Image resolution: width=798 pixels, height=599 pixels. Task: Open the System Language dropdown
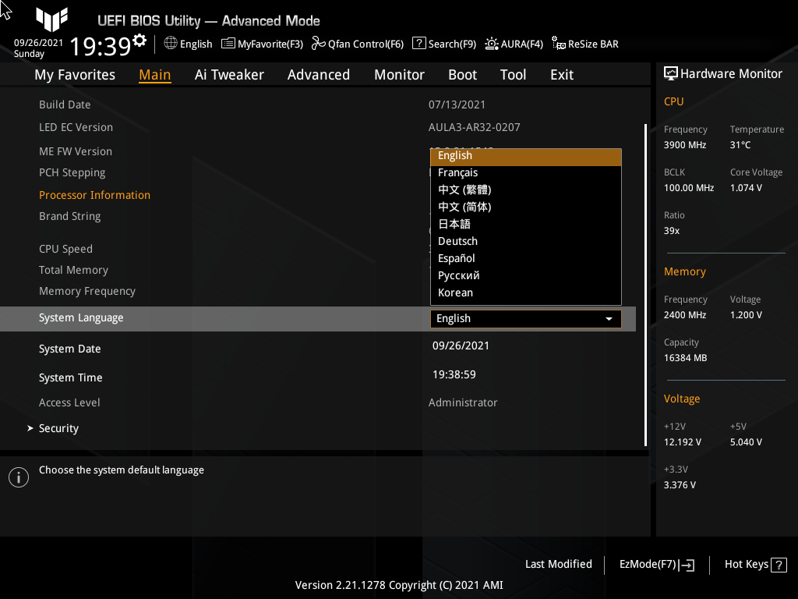609,318
